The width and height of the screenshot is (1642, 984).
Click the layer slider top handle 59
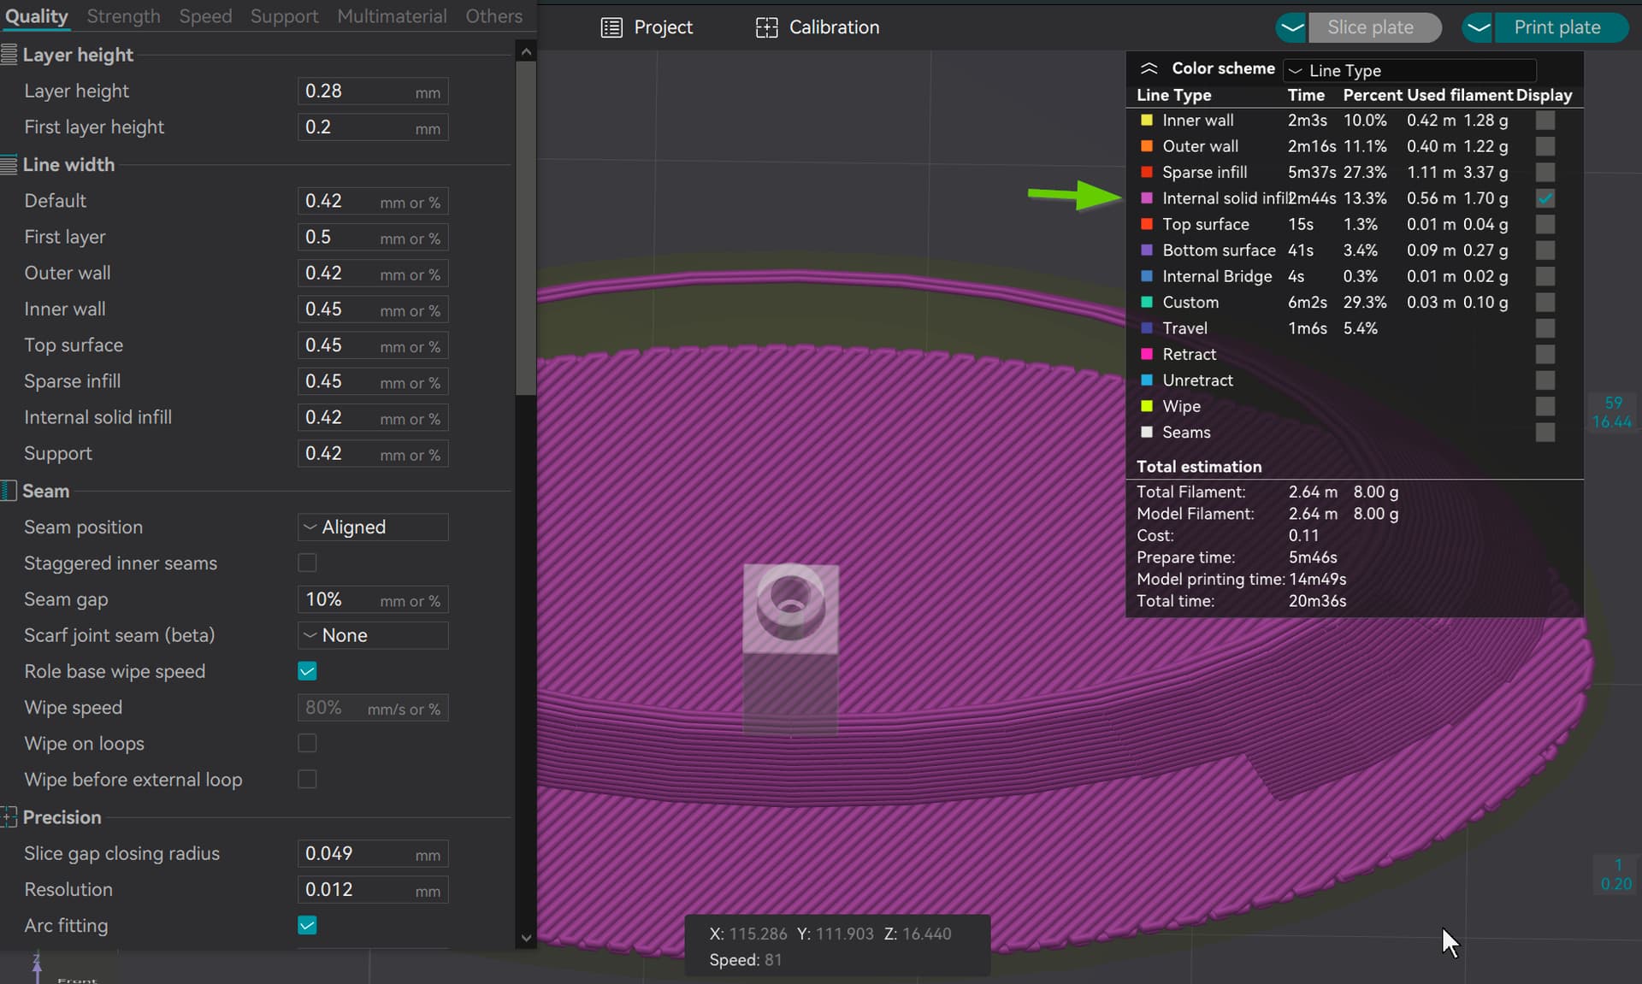coord(1612,412)
